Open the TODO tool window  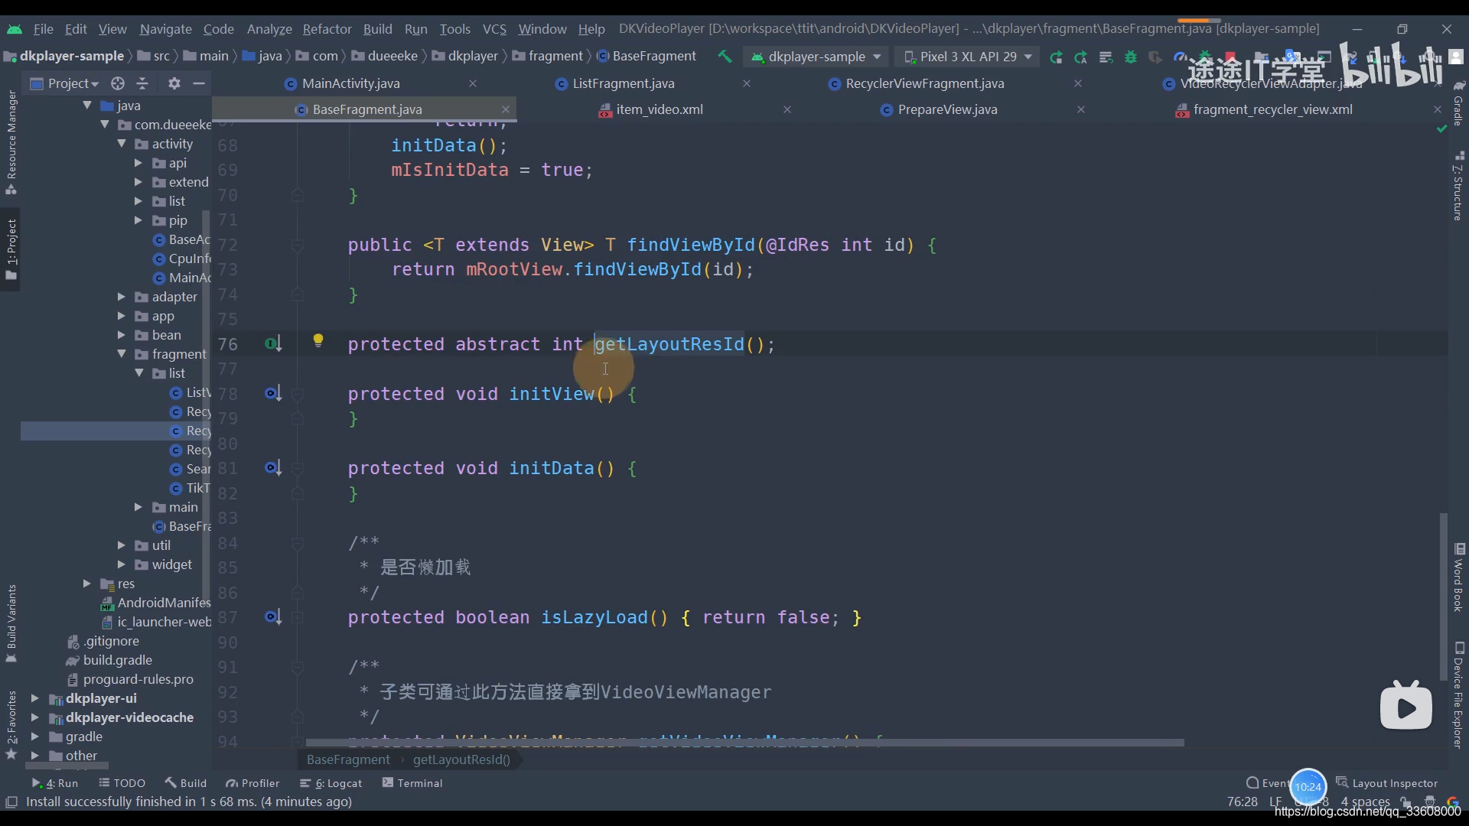[x=122, y=783]
